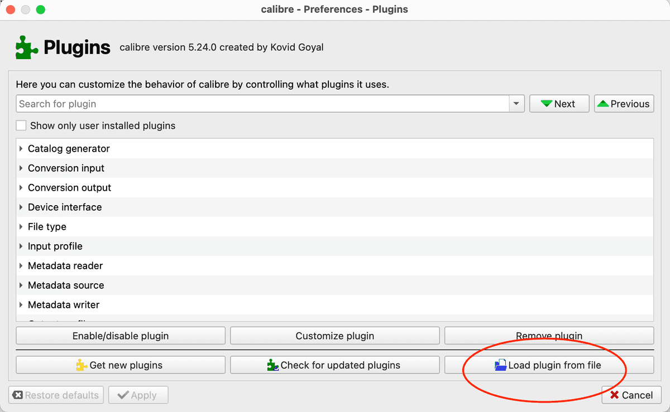Click the folder icon on Load plugin from file

[x=501, y=365]
